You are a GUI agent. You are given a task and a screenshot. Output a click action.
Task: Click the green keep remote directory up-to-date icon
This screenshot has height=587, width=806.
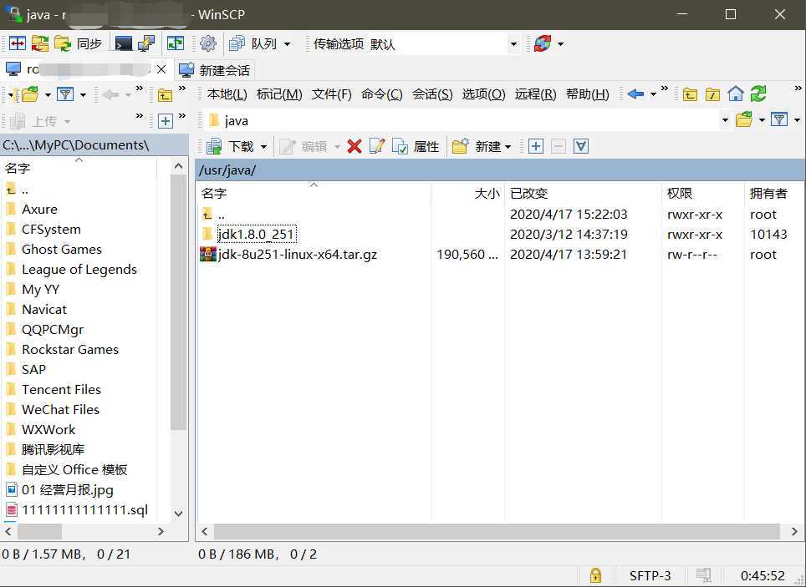(176, 43)
